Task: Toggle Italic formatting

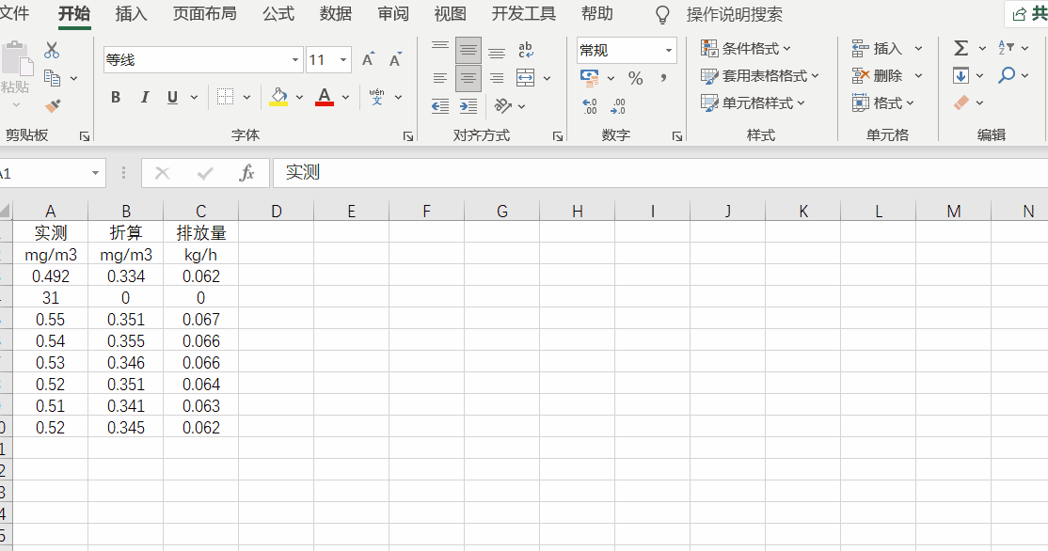Action: pos(144,97)
